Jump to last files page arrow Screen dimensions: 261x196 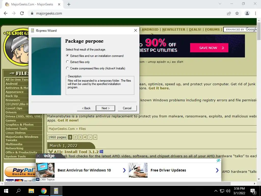pos(95,137)
